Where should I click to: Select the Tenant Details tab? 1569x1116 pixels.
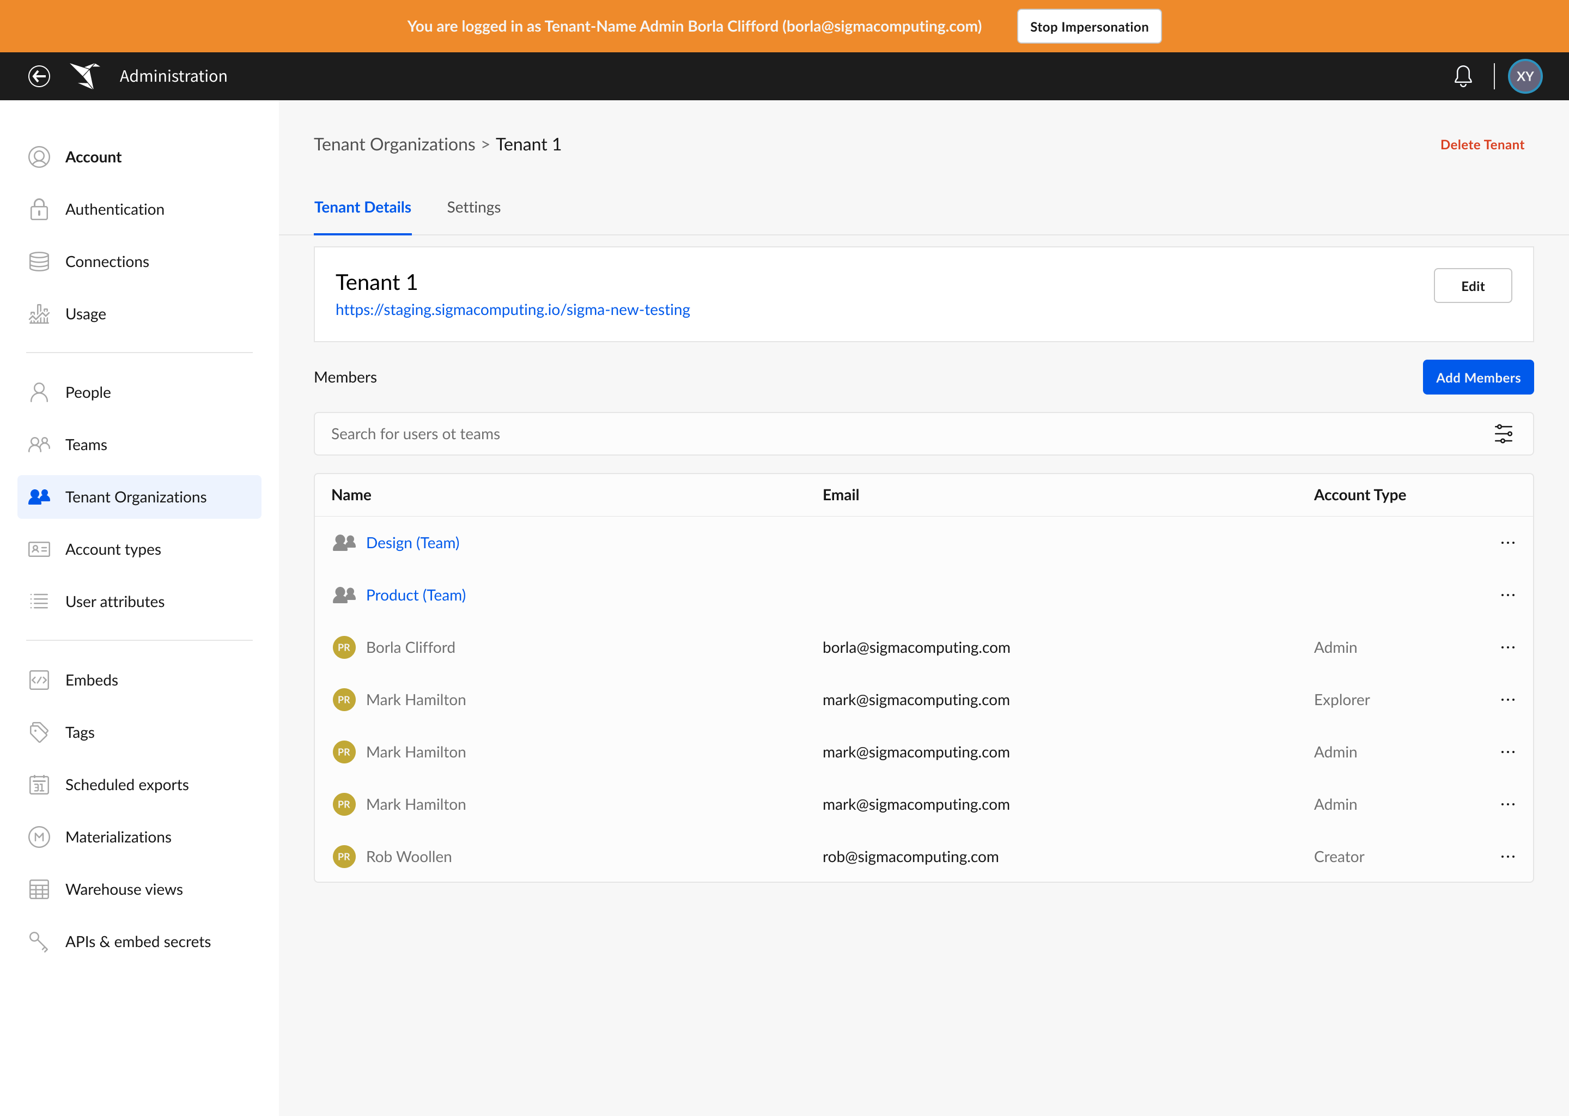click(x=363, y=207)
